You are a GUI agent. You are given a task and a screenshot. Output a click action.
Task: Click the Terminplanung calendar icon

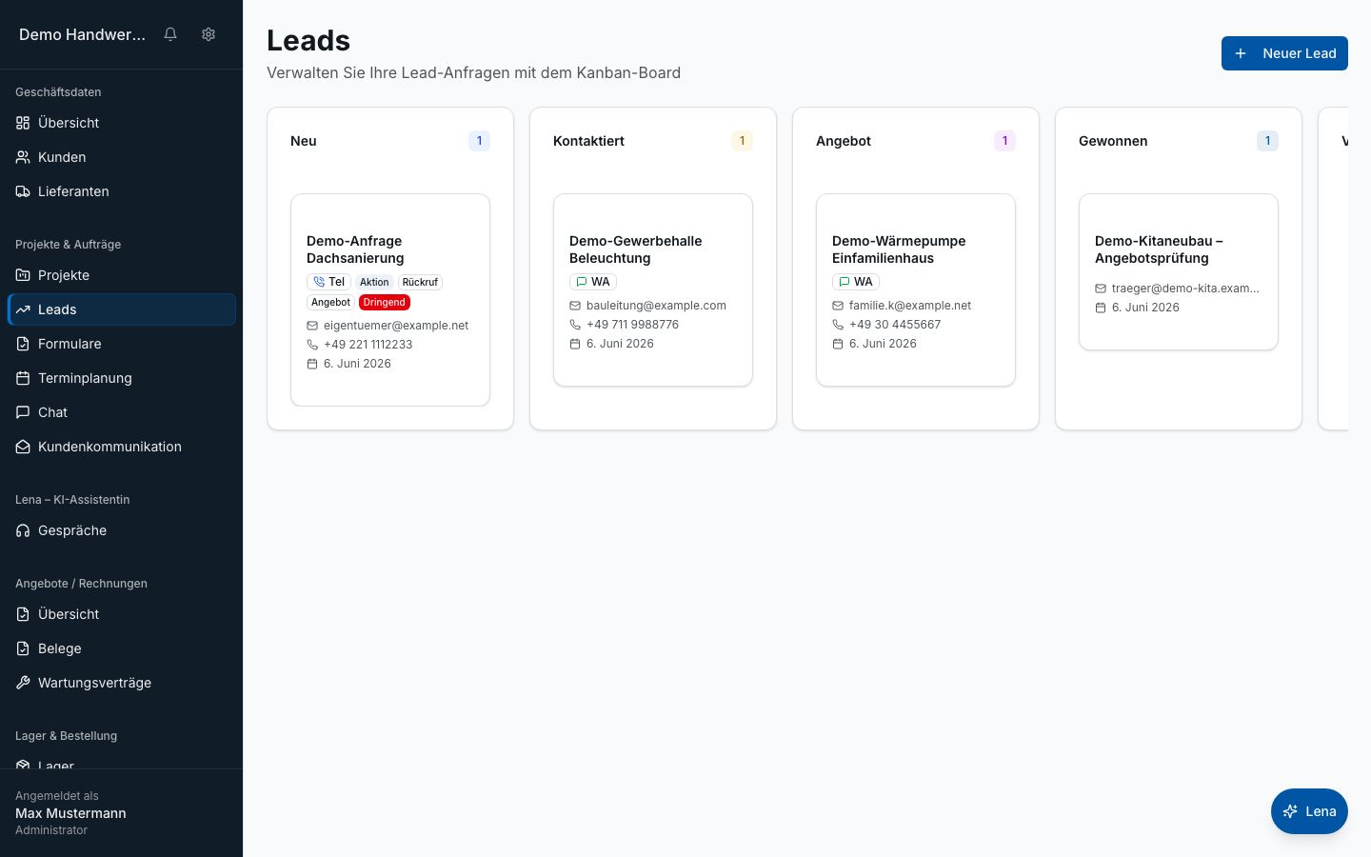coord(23,378)
